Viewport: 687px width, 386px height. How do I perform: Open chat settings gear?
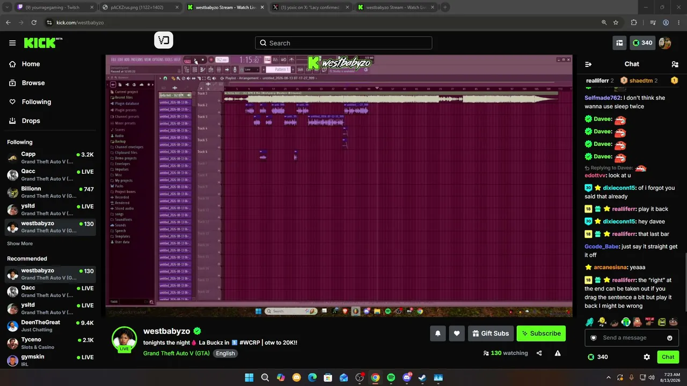(x=647, y=357)
